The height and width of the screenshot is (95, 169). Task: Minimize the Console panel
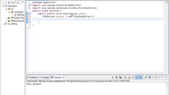(162, 77)
